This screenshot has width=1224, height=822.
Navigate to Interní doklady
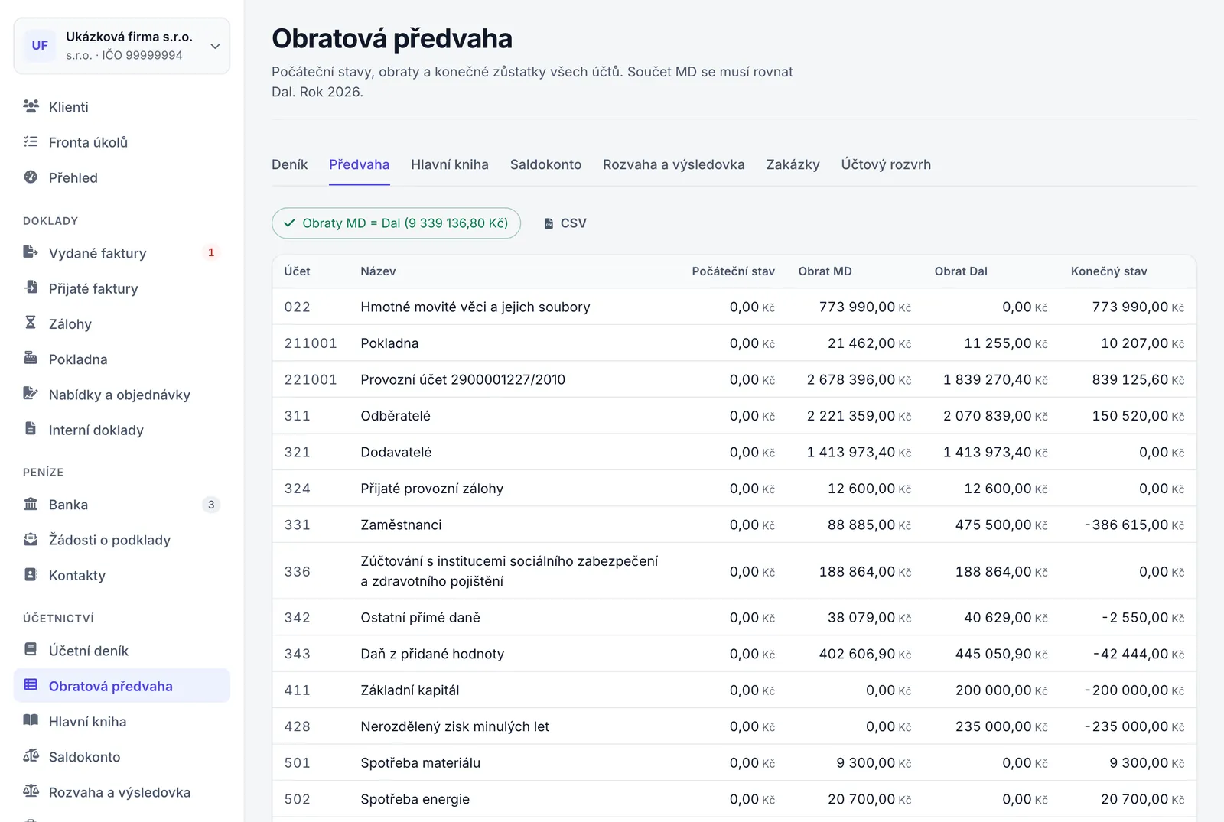122,430
